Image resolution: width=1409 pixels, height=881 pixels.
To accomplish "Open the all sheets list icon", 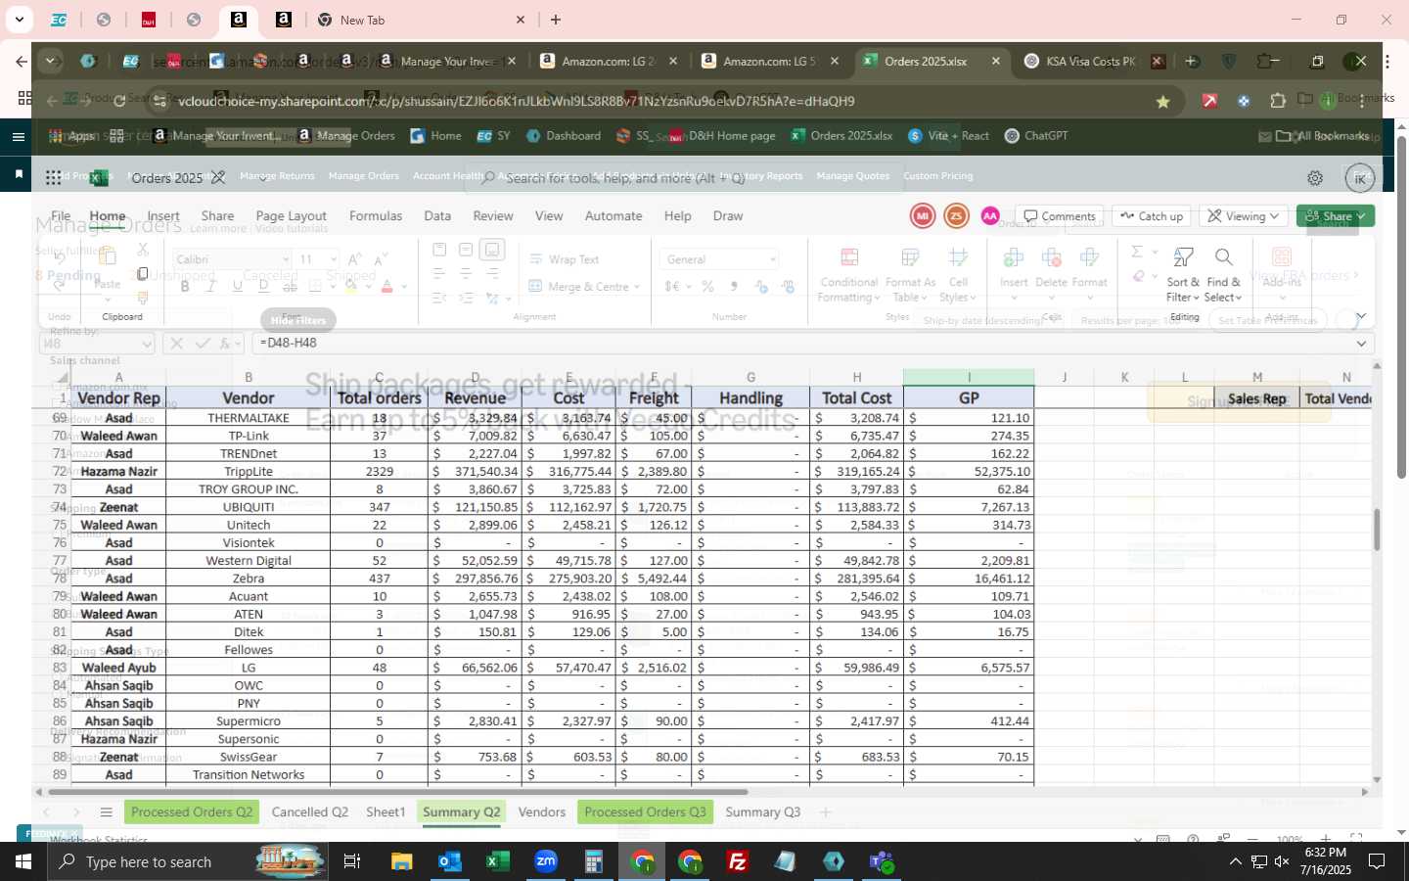I will coord(106,812).
